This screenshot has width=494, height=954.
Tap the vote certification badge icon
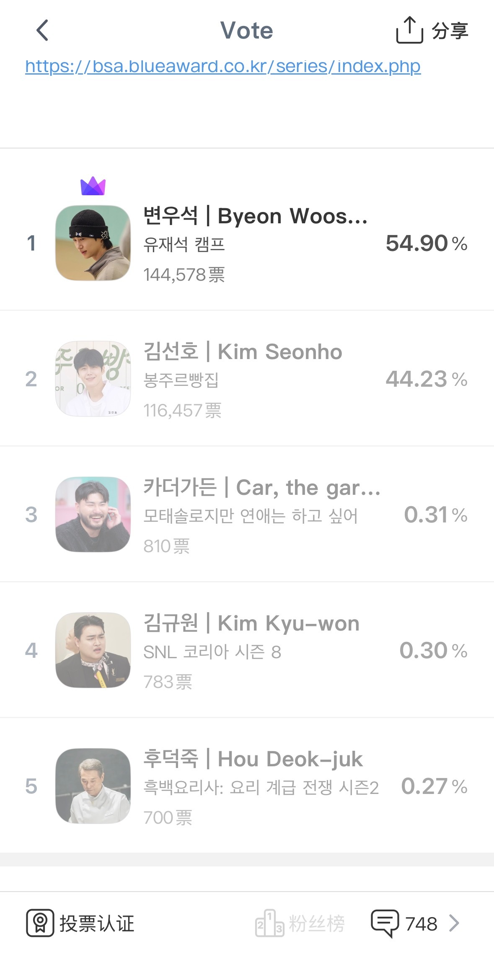[x=40, y=923]
